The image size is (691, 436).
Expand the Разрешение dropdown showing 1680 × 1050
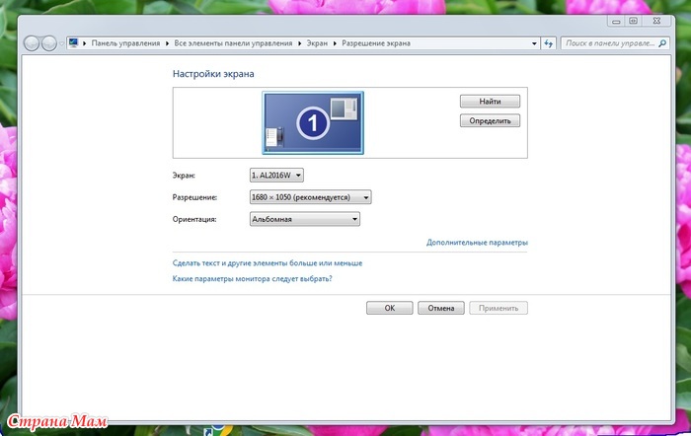point(311,197)
